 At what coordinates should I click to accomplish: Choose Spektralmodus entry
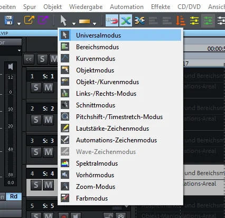point(120,163)
